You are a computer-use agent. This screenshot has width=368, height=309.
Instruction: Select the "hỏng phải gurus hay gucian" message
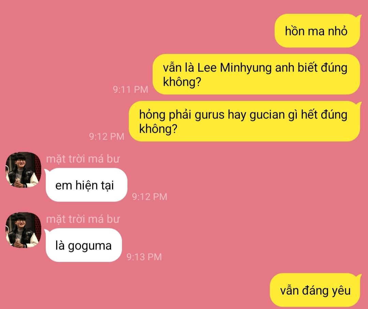244,121
